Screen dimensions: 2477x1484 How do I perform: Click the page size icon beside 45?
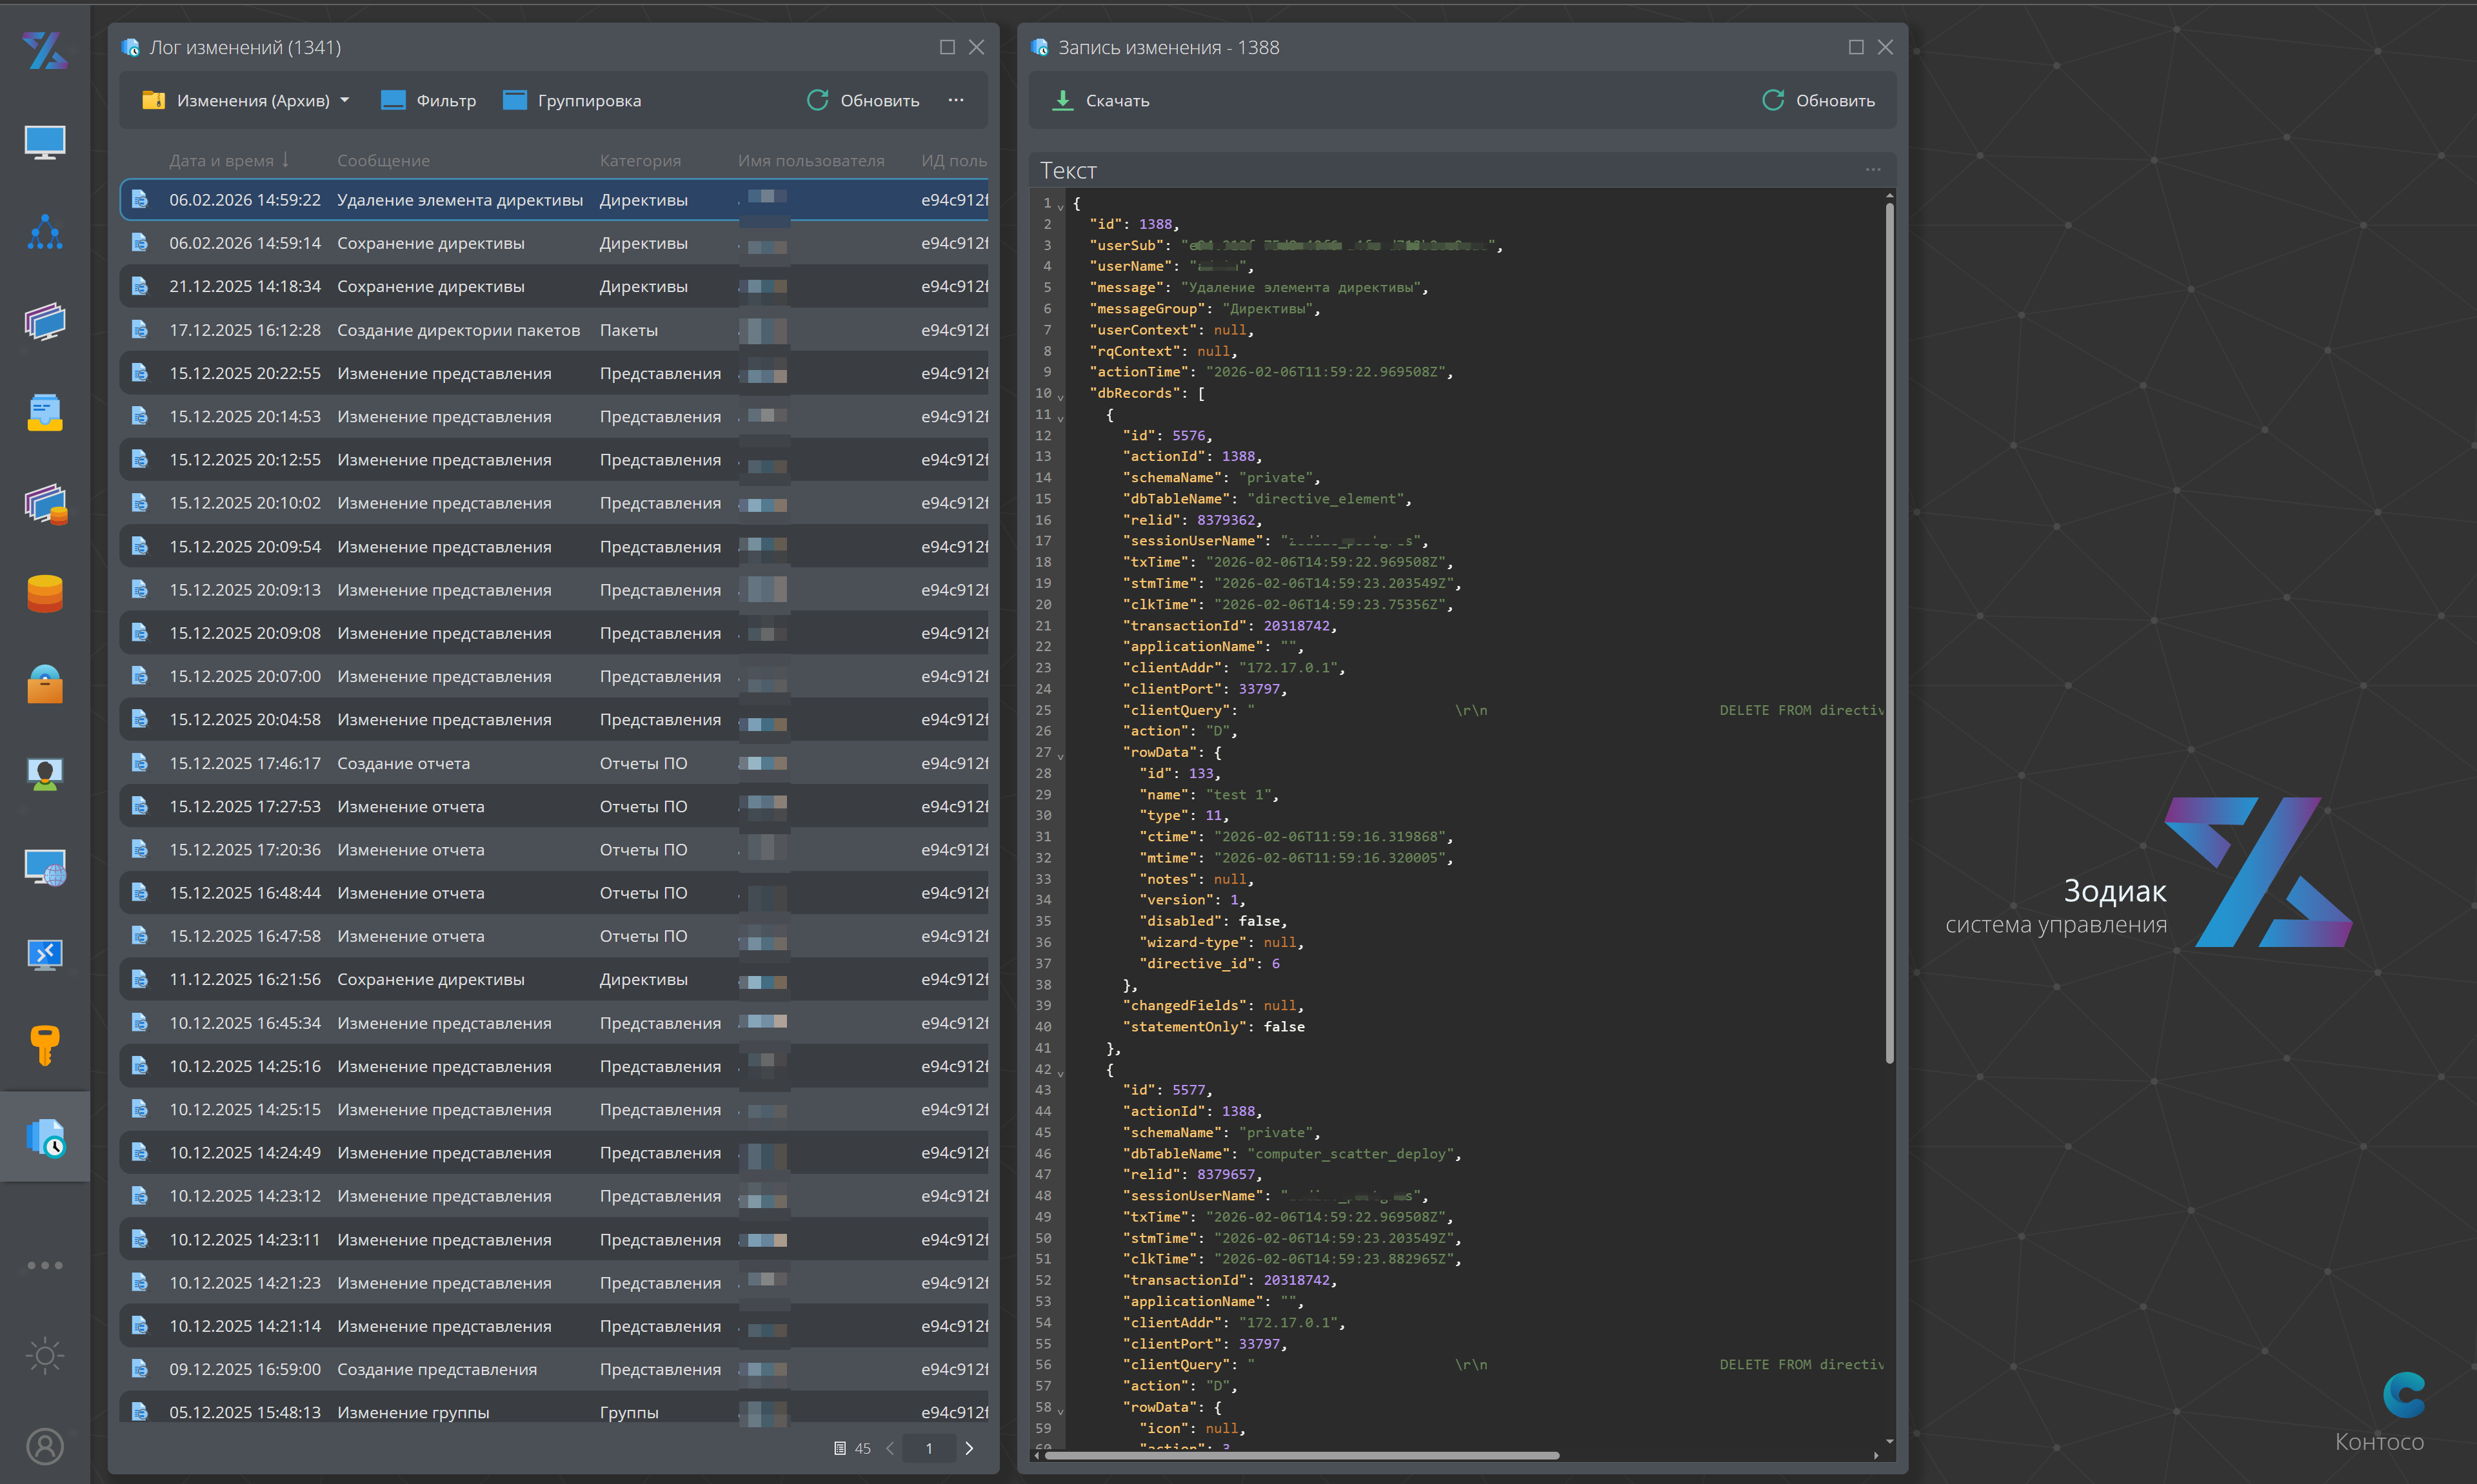pos(841,1448)
